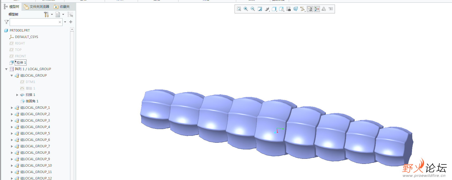Screen dimensions: 452x180
Task: Switch to the 文件夹浏览器 tab
Action: click(x=37, y=7)
